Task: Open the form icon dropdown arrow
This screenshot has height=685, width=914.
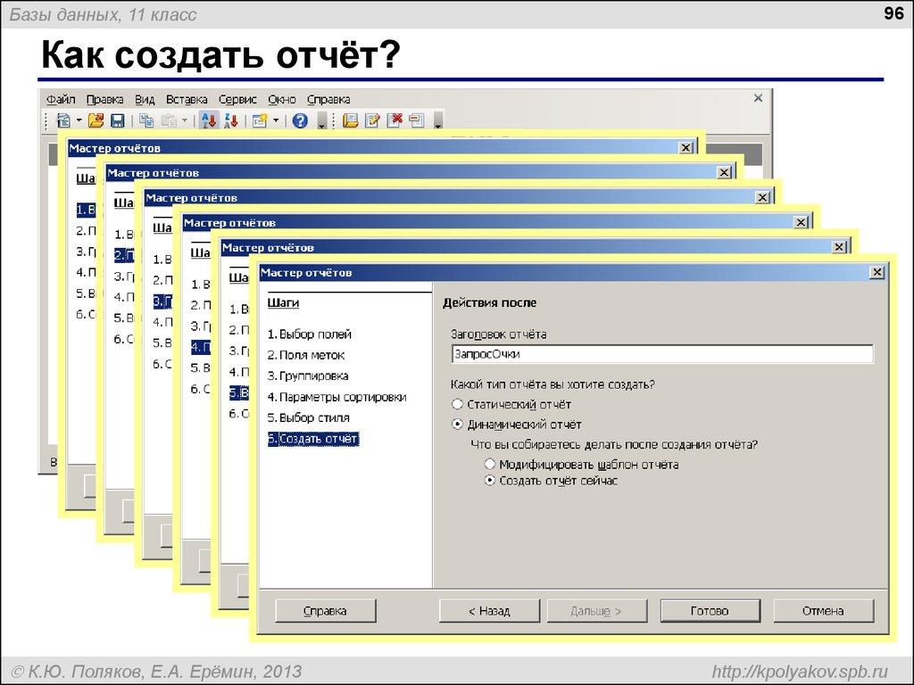Action: [x=274, y=119]
